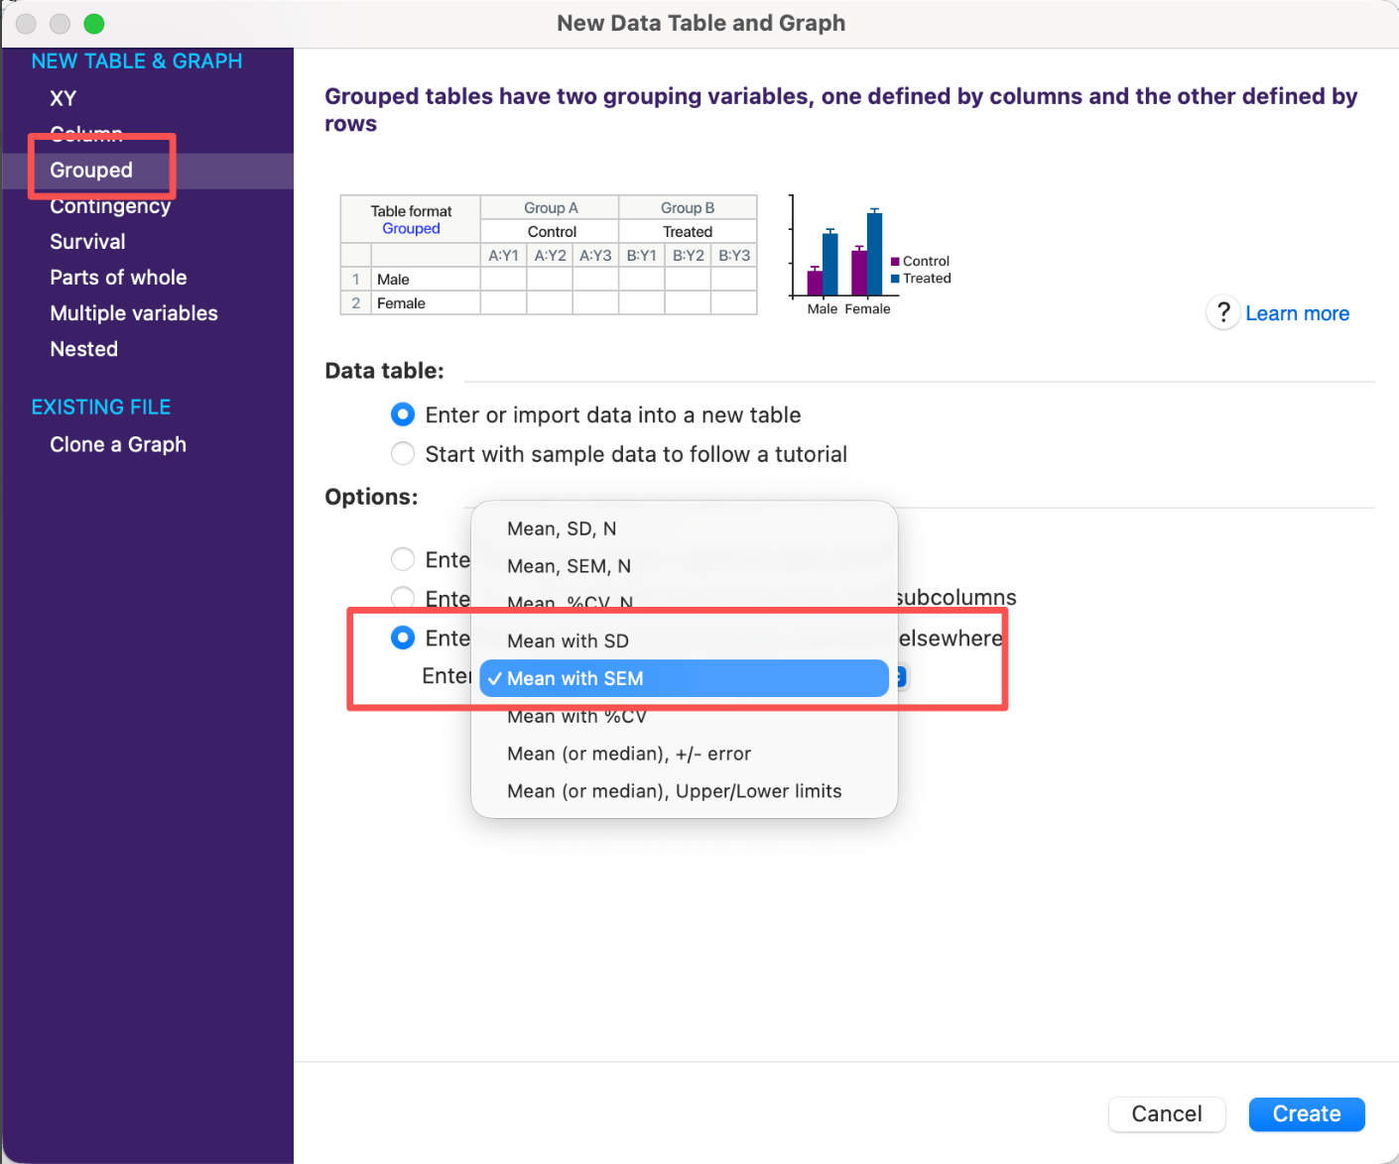Click the Cancel button
Image resolution: width=1399 pixels, height=1164 pixels.
tap(1166, 1113)
